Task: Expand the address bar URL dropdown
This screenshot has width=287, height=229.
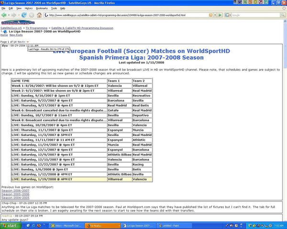Action: [215, 15]
